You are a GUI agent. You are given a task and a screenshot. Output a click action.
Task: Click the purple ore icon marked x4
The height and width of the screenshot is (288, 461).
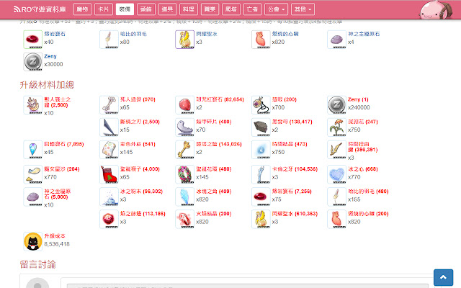[x=336, y=40]
